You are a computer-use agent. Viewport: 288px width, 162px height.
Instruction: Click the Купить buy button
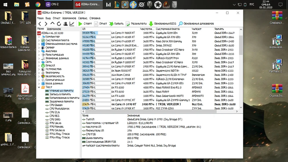[116, 24]
